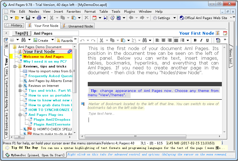This screenshot has width=238, height=161.
Task: Click the Save floppy disk icon
Action: [28, 18]
